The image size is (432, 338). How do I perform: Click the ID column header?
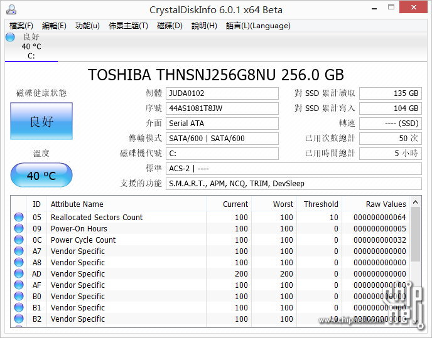tap(36, 204)
